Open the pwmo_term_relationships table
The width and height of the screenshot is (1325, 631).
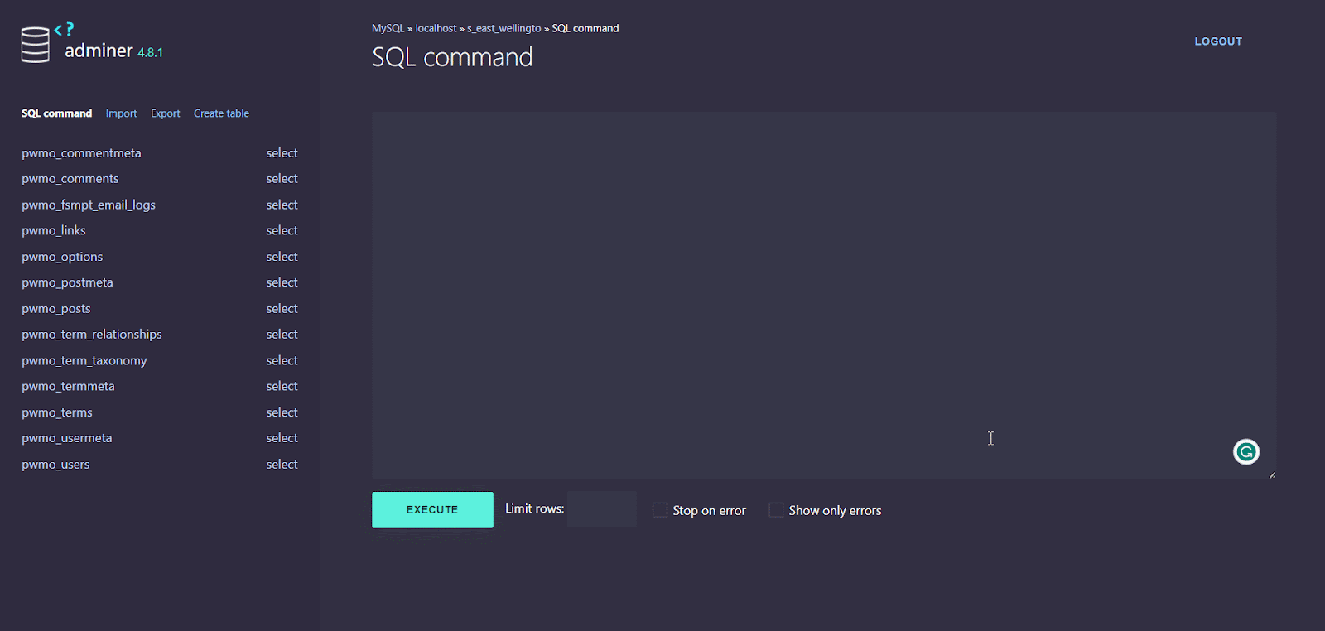[92, 335]
